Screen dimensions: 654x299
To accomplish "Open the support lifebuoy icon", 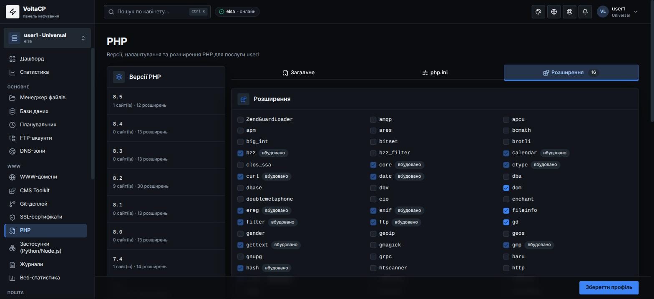I will pos(569,12).
